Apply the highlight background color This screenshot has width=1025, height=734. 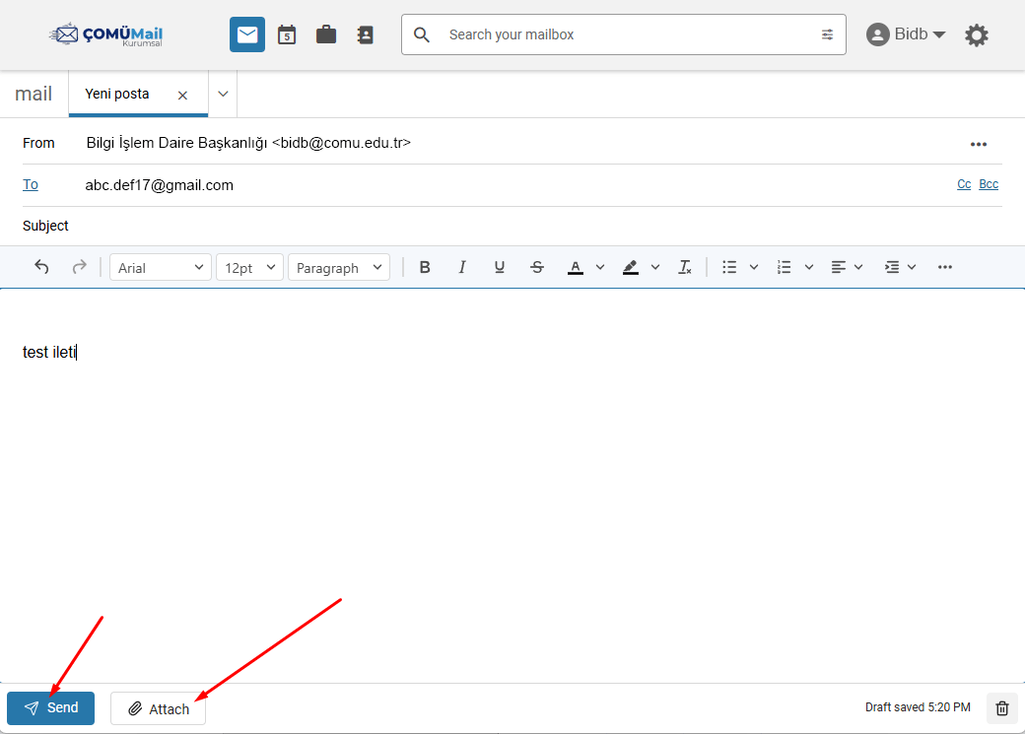(x=630, y=267)
